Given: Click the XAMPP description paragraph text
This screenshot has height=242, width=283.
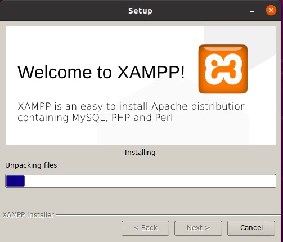Looking at the screenshot, I should click(132, 112).
